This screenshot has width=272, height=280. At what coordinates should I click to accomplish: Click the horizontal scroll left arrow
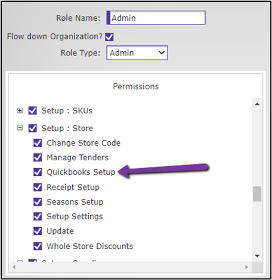pyautogui.click(x=14, y=267)
